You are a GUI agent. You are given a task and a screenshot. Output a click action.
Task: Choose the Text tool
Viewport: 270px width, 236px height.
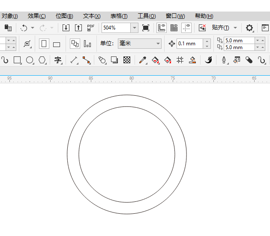57,60
